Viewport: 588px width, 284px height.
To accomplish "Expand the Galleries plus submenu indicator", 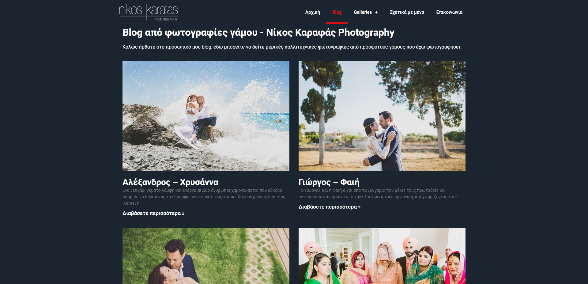I will pyautogui.click(x=376, y=12).
